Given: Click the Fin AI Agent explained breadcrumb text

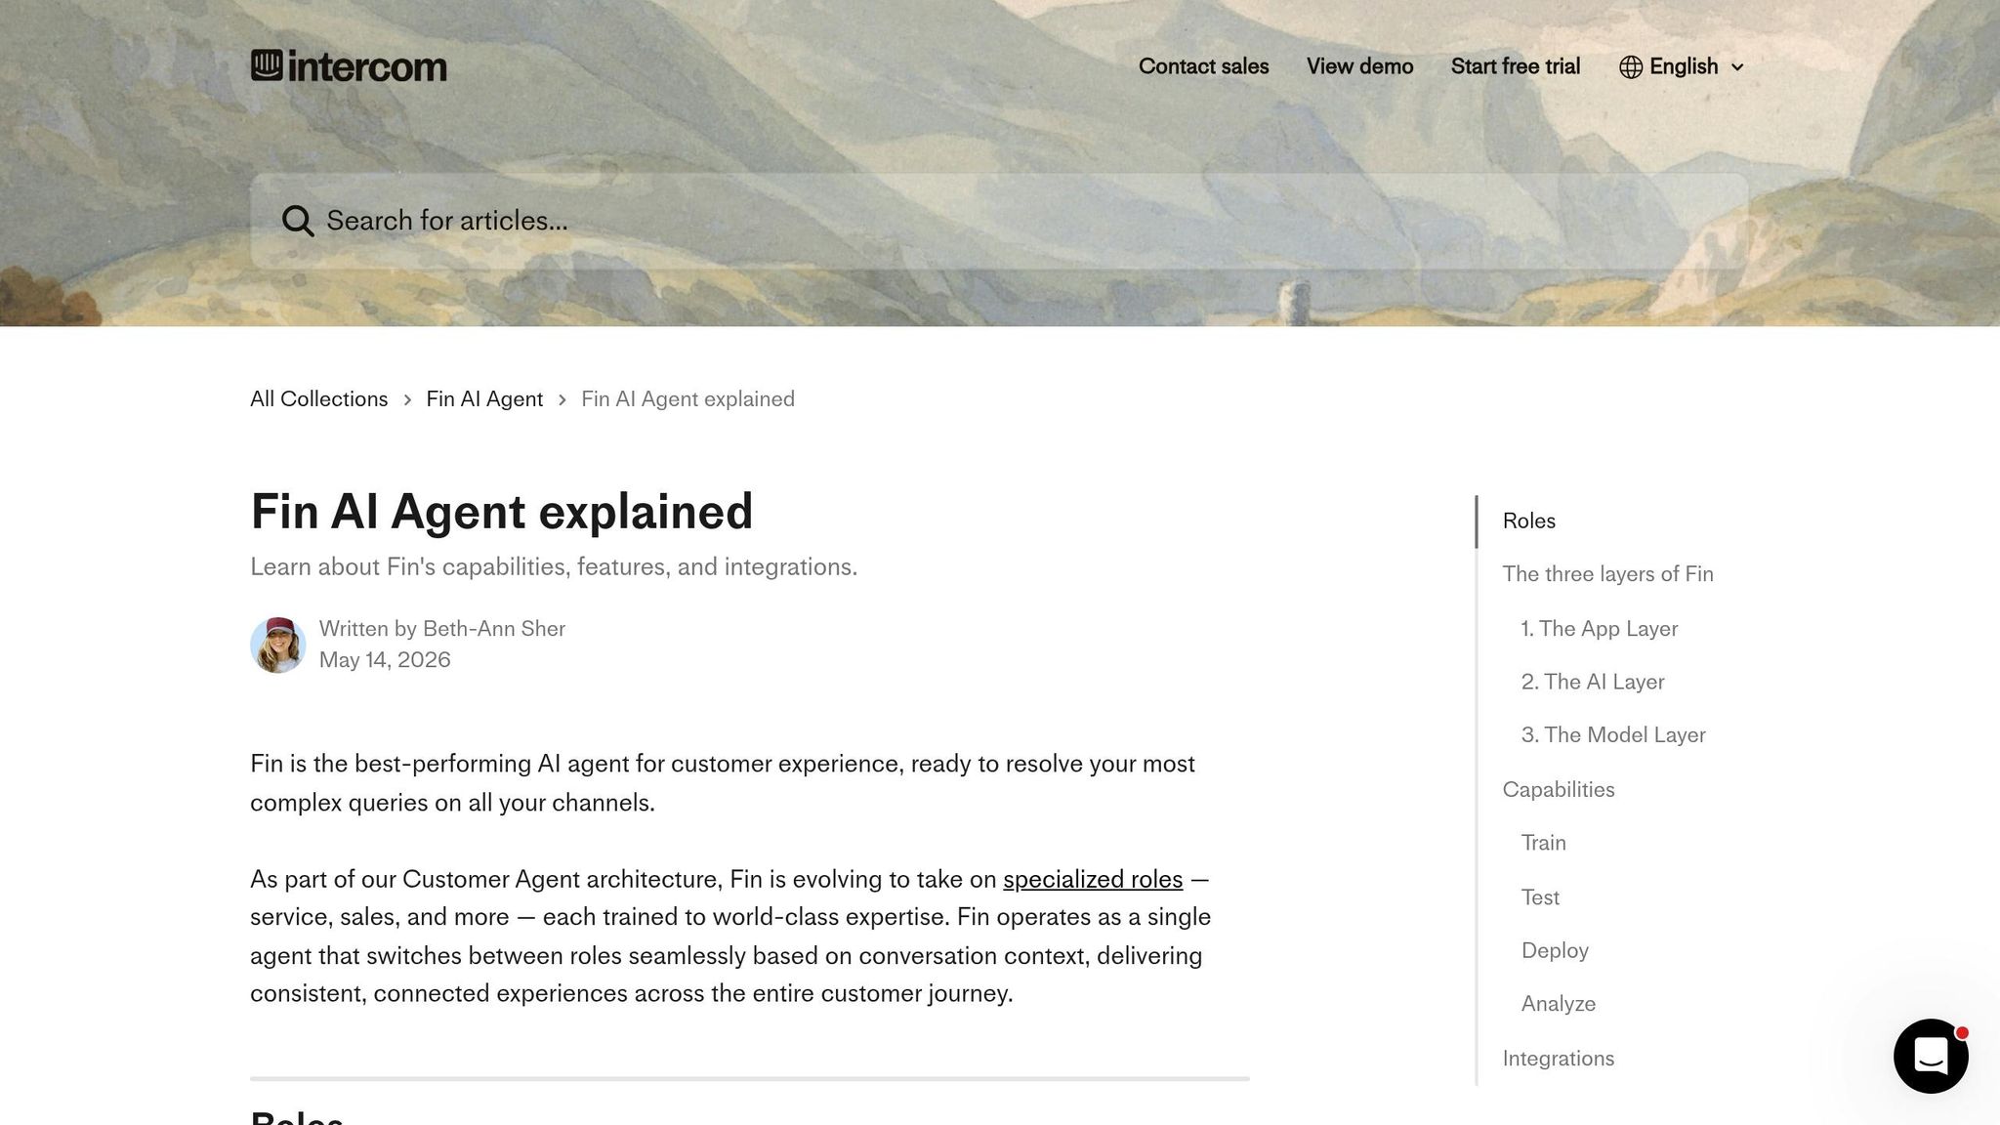Looking at the screenshot, I should (x=687, y=398).
